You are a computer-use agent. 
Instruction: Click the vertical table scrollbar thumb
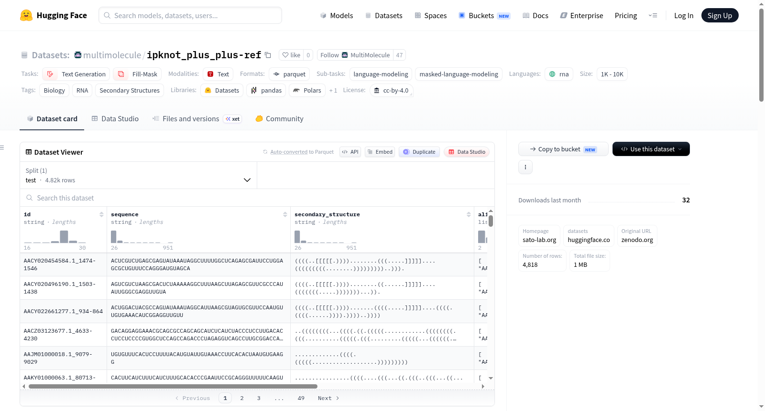pyautogui.click(x=491, y=221)
